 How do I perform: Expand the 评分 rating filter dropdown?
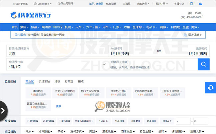pos(31,131)
